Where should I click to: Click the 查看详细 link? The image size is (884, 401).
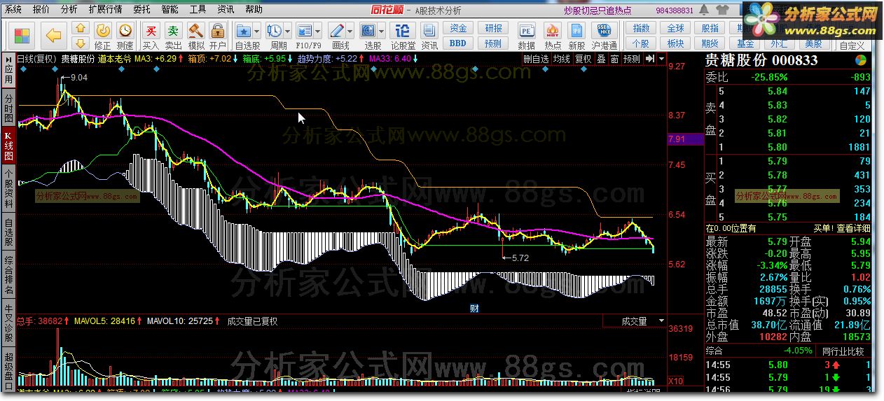pos(853,228)
